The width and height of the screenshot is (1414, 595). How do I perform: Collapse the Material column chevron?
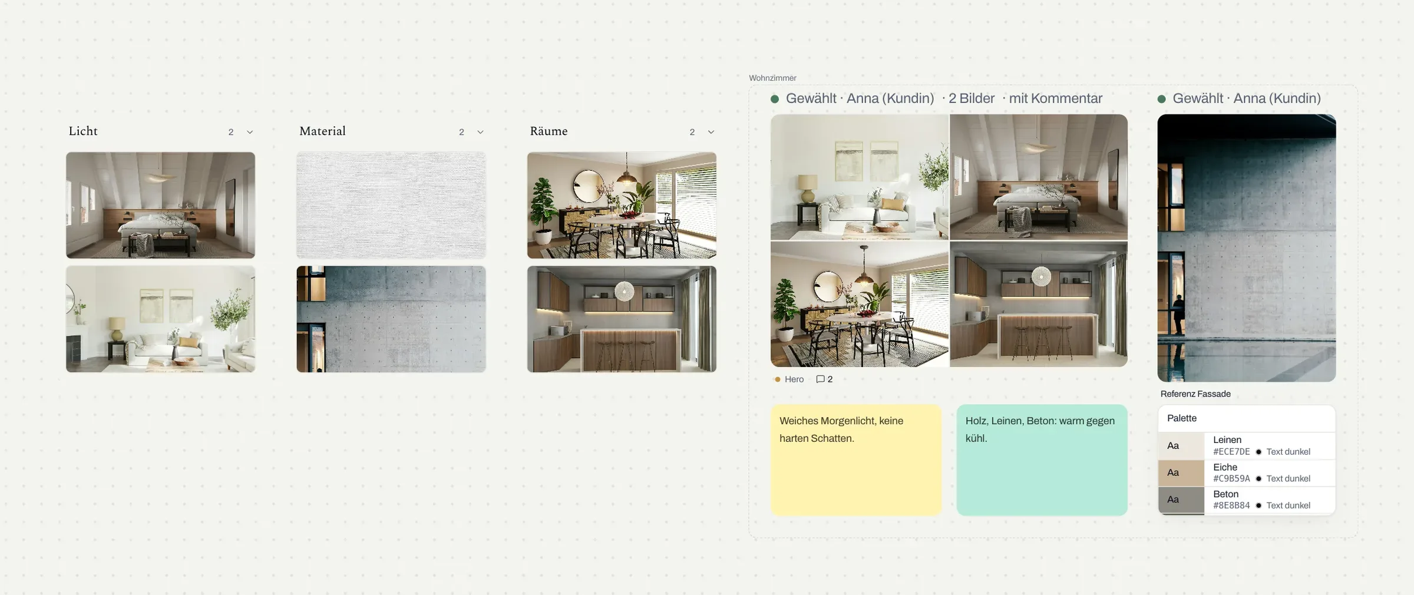click(480, 132)
